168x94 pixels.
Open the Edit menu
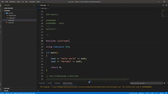click(7, 2)
